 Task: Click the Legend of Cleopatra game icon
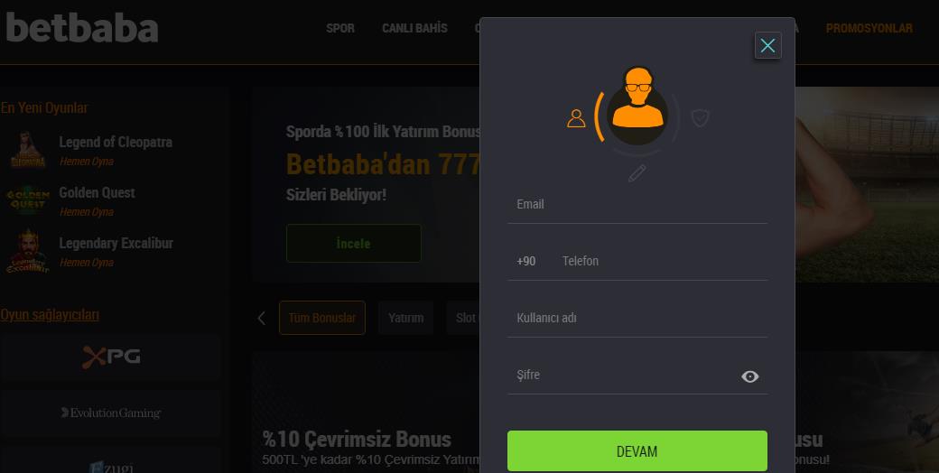[x=28, y=150]
